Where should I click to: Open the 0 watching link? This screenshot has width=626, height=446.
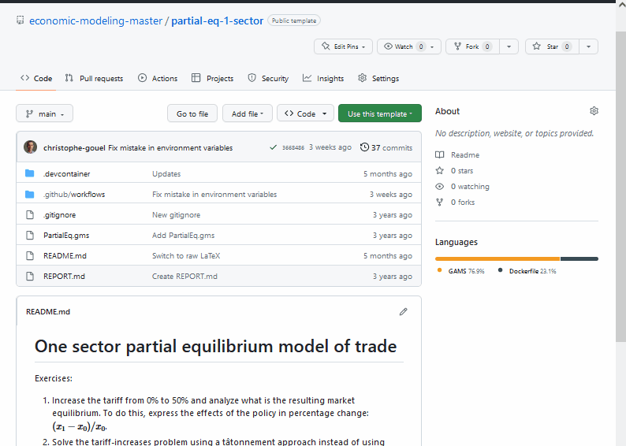point(470,186)
